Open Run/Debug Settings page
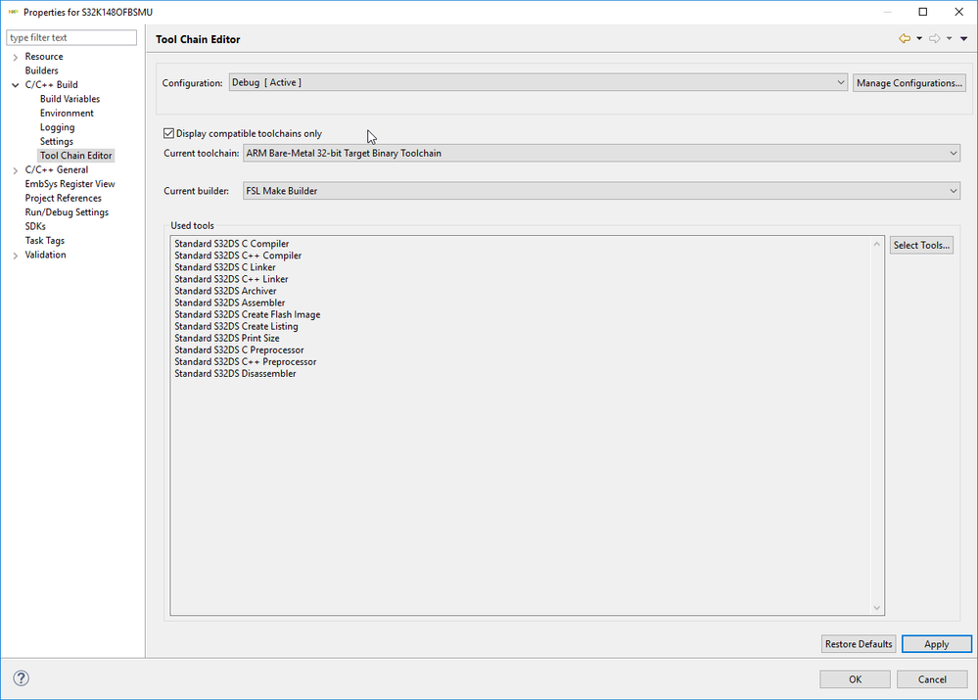 pos(67,212)
